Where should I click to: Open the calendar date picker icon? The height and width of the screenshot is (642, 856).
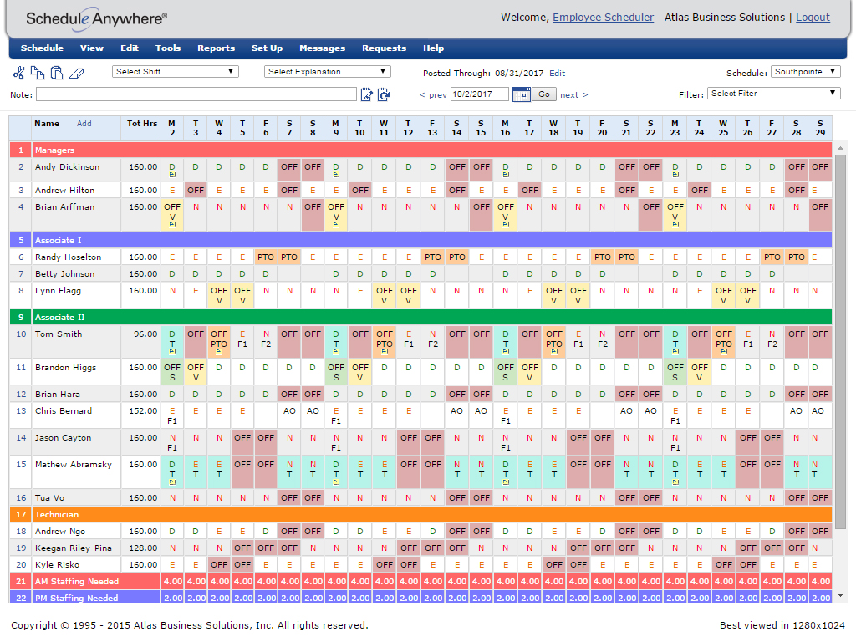(522, 94)
